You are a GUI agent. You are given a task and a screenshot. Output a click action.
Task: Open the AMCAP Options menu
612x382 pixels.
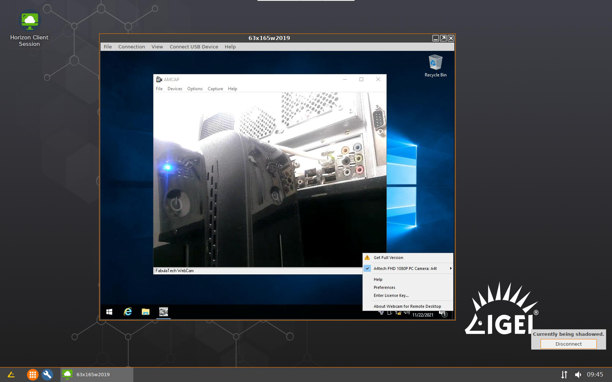tap(195, 89)
